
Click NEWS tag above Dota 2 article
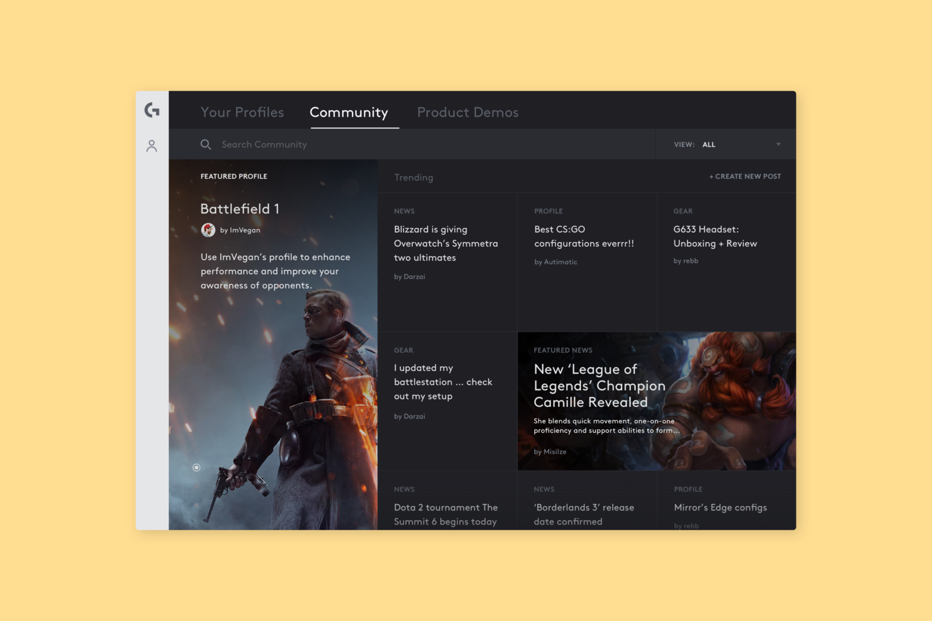(x=404, y=489)
